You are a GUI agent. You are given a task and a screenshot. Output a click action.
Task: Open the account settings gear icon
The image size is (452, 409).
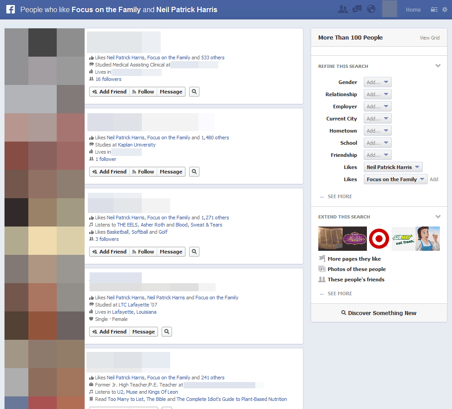pos(445,9)
